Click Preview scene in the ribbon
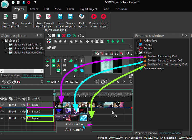Viewport: 192px width, 140px height. [x=94, y=21]
